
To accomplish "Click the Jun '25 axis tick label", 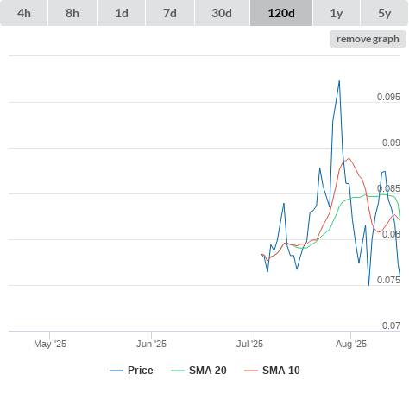I will (151, 344).
